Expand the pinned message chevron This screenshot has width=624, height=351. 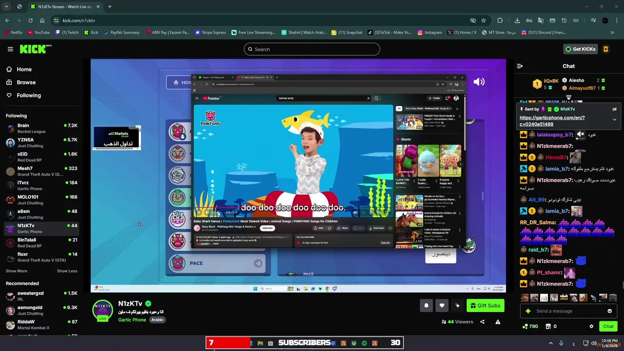tap(614, 119)
